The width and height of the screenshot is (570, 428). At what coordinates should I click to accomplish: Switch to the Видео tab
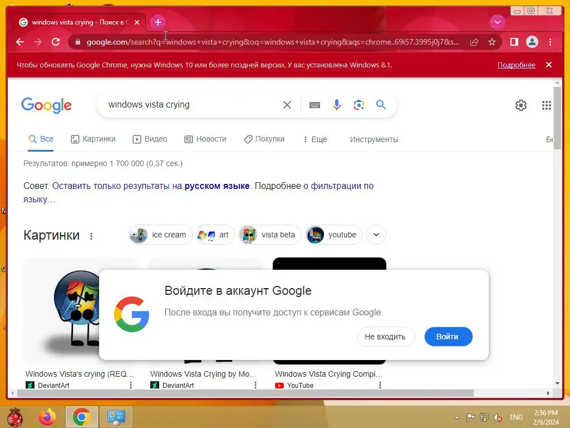pos(150,139)
